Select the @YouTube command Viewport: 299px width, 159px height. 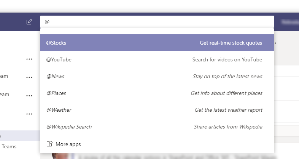click(x=157, y=59)
